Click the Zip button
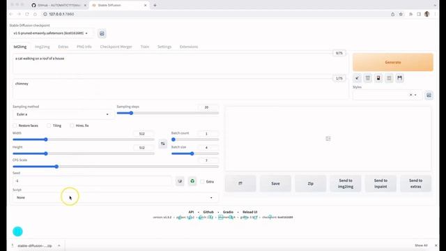Image resolution: width=446 pixels, height=251 pixels. click(x=310, y=183)
